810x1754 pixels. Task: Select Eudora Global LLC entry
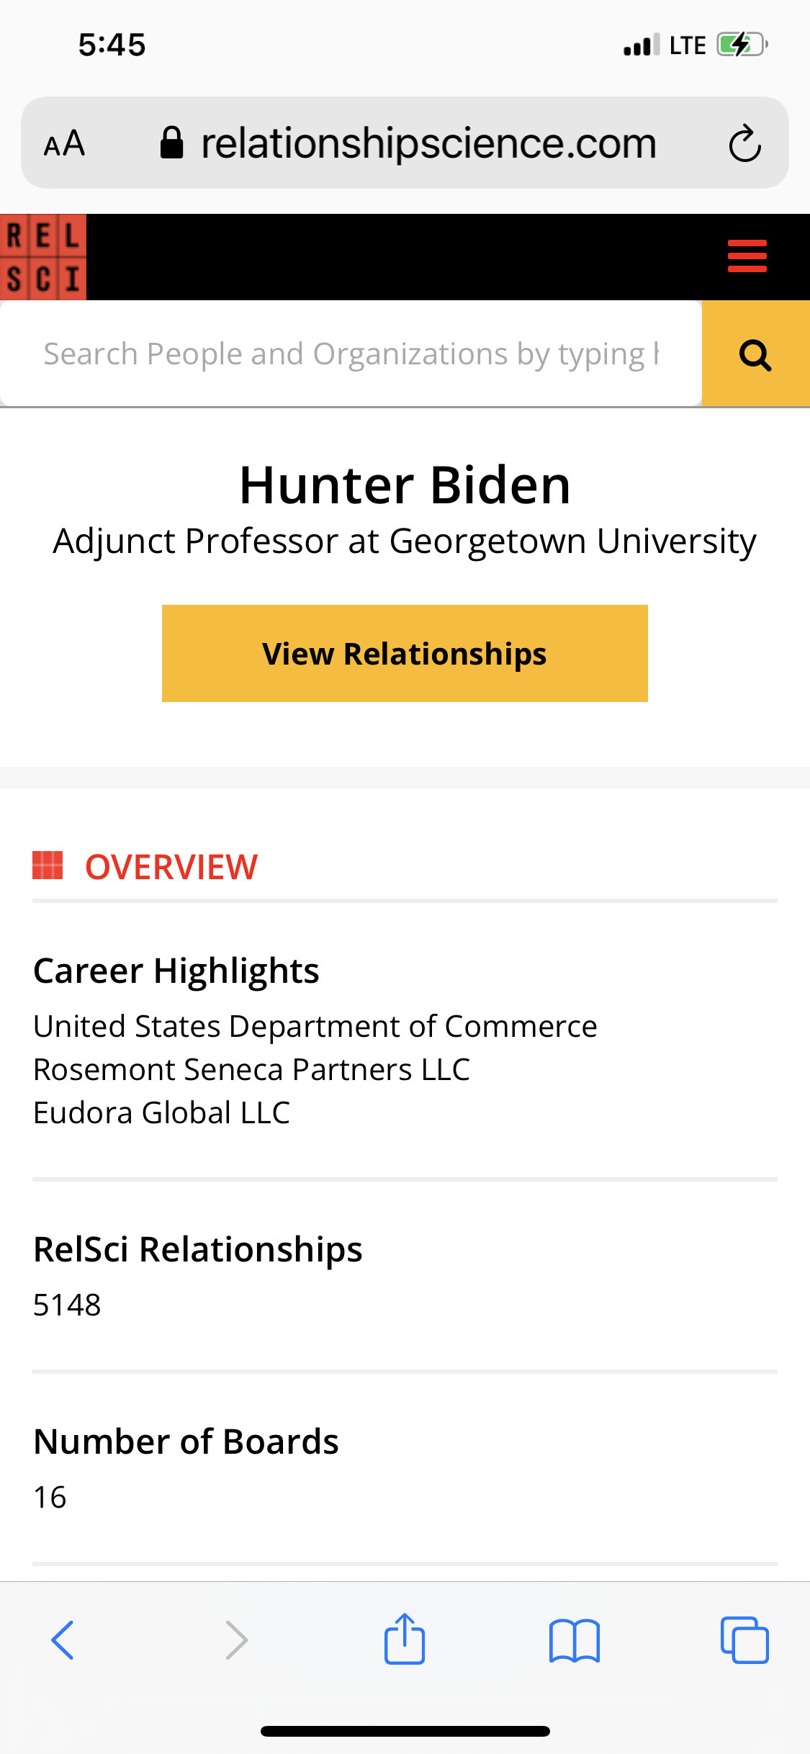[x=162, y=1112]
